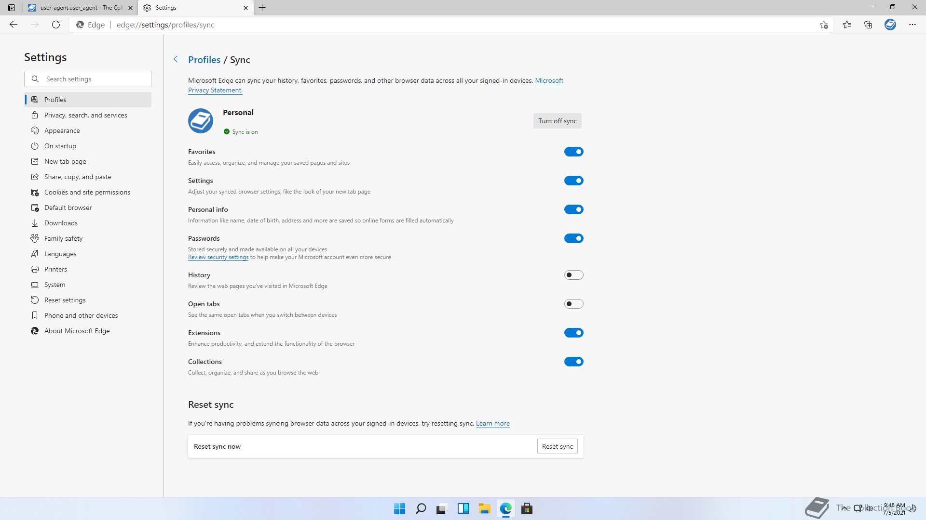
Task: Open Appearance settings
Action: pos(88,130)
